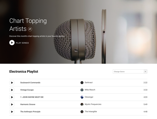The height and width of the screenshot is (119, 157).
Task: Open the Darknaut artist avatar
Action: pos(82,83)
